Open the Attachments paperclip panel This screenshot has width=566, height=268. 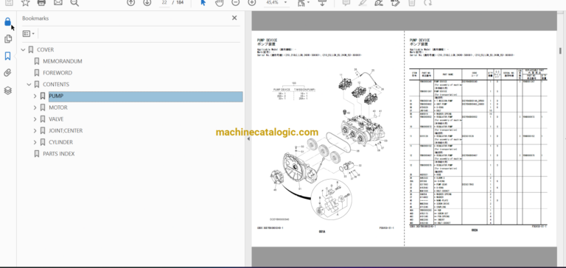pos(7,73)
